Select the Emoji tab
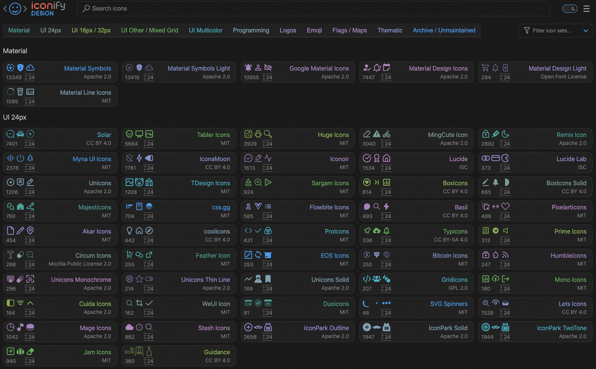This screenshot has height=369, width=596. click(x=314, y=30)
